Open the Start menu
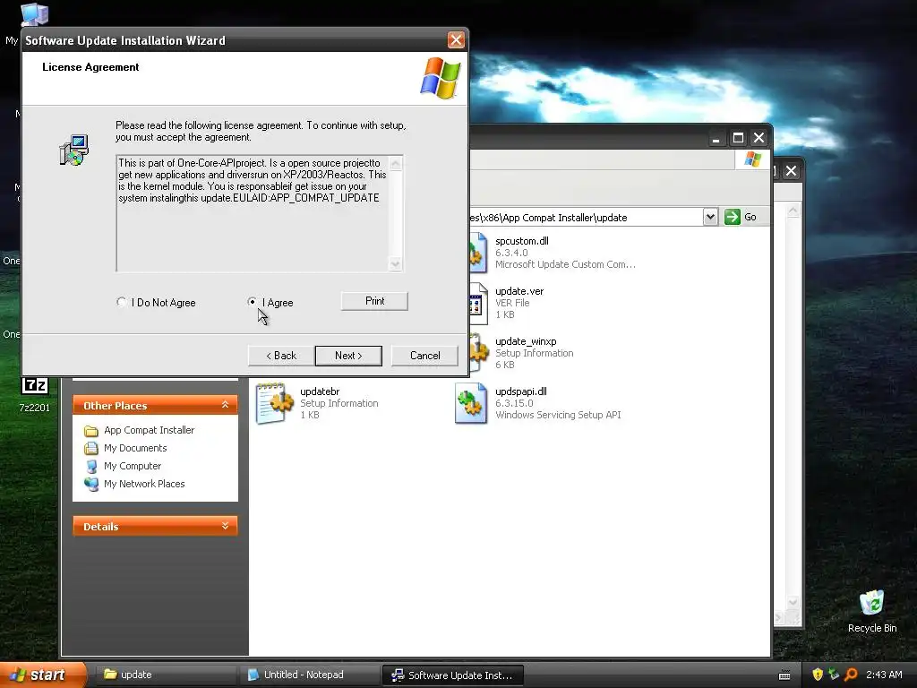Image resolution: width=917 pixels, height=688 pixels. pos(42,675)
